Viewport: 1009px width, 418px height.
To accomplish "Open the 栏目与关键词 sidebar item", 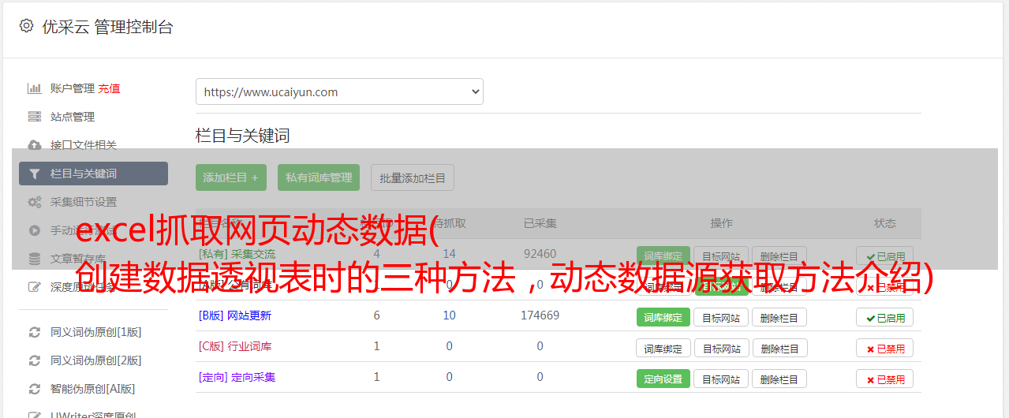I will coord(93,174).
